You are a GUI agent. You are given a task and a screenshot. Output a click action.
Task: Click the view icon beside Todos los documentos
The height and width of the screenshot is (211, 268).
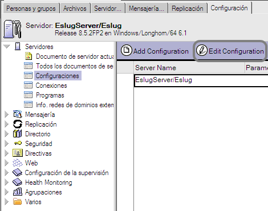coord(28,66)
